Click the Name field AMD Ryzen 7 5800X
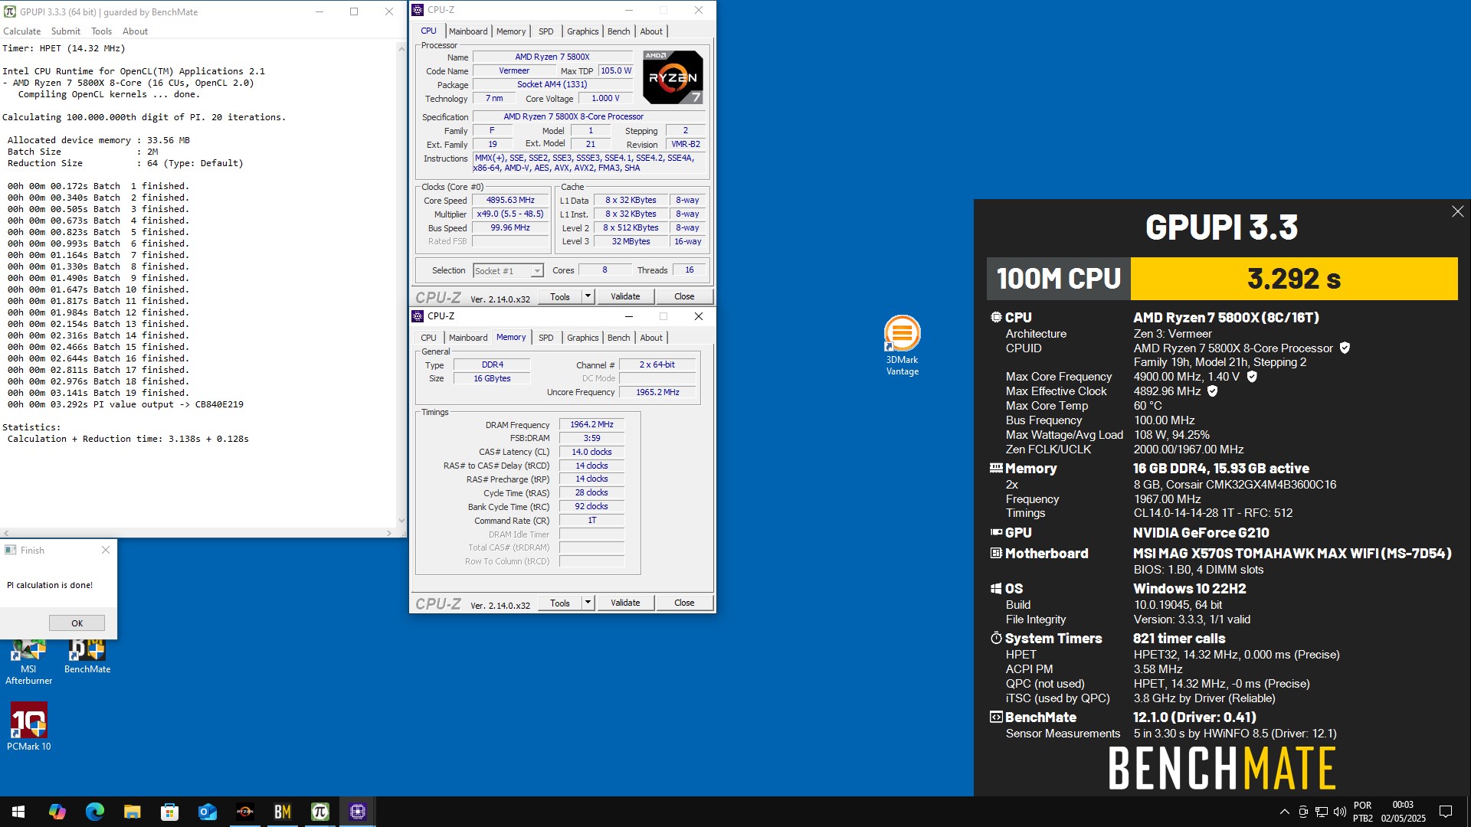The image size is (1471, 827). (x=552, y=57)
